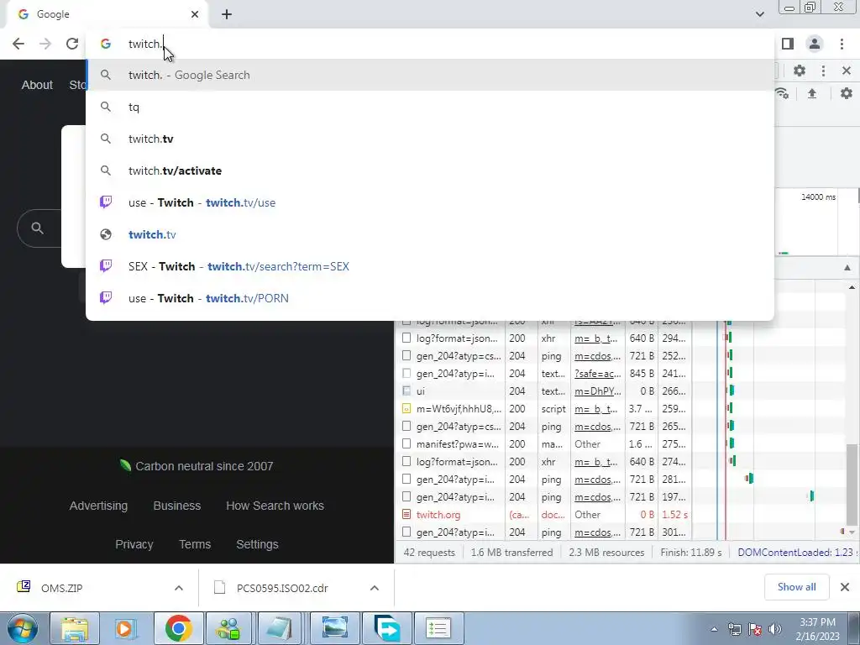The height and width of the screenshot is (645, 860).
Task: Open the Business footer link
Action: coord(176,506)
